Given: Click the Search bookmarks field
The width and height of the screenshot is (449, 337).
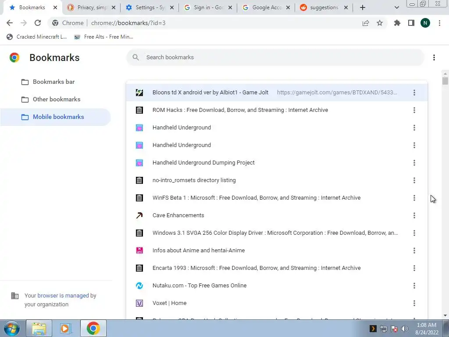Looking at the screenshot, I should pyautogui.click(x=275, y=57).
